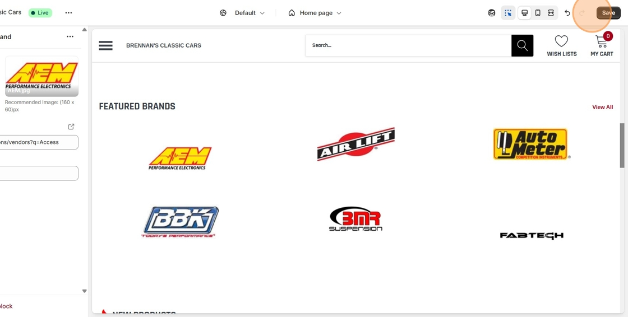Screen dimensions: 628x317
Task: Open the hamburger menu in store preview
Action: point(106,45)
